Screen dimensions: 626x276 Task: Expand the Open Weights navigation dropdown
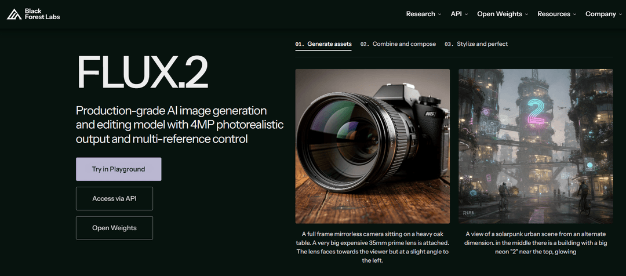click(502, 14)
